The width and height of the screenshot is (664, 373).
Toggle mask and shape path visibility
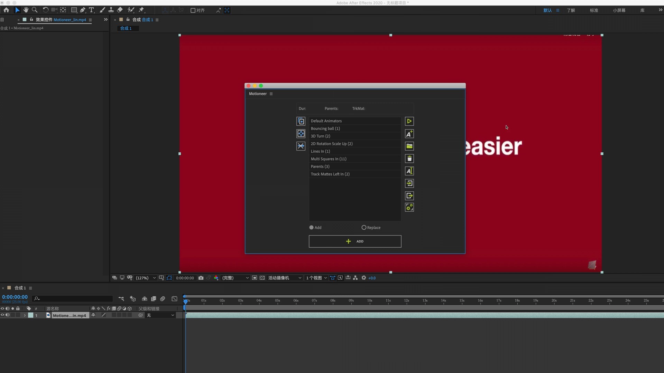(x=169, y=278)
